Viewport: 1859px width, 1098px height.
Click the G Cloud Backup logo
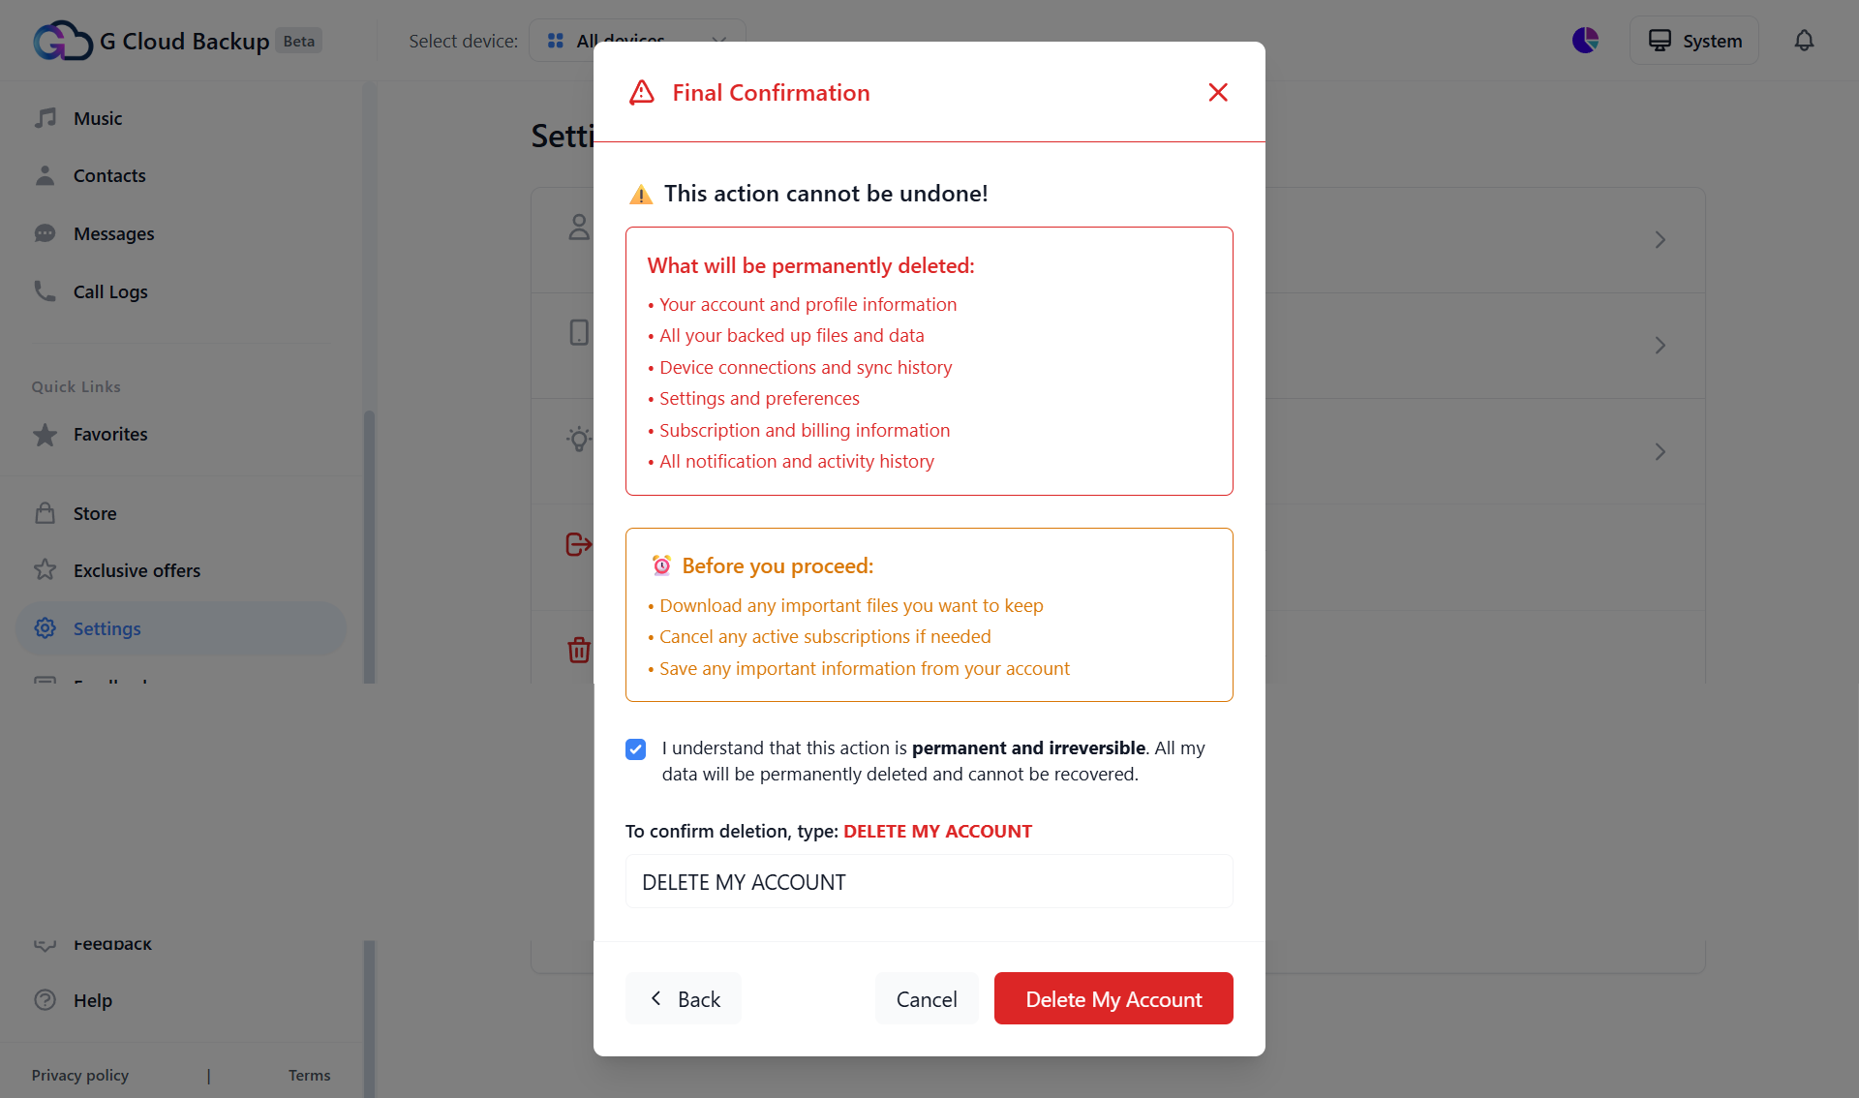[63, 41]
